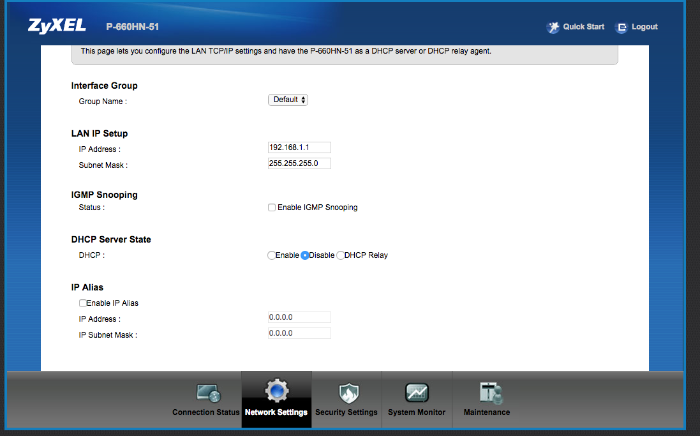Click the Group Name label

tap(103, 101)
